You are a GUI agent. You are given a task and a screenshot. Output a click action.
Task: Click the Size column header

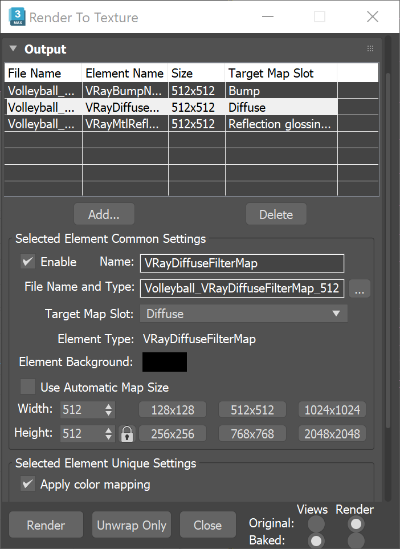(x=197, y=73)
